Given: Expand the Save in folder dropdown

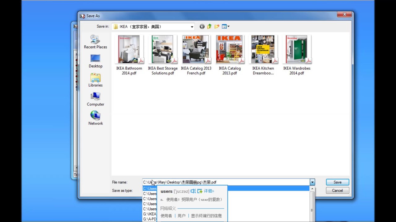Looking at the screenshot, I should tap(192, 27).
